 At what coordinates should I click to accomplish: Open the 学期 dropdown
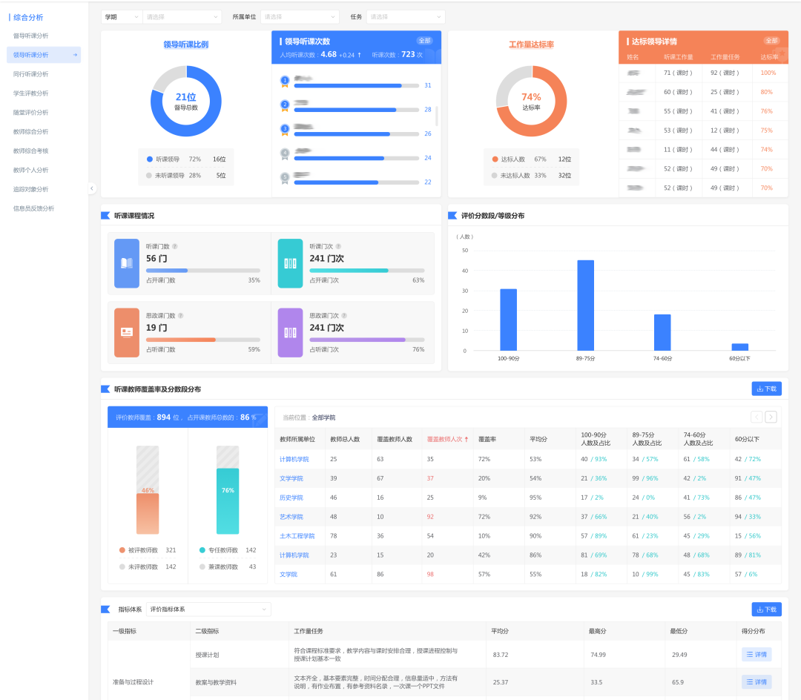(122, 16)
